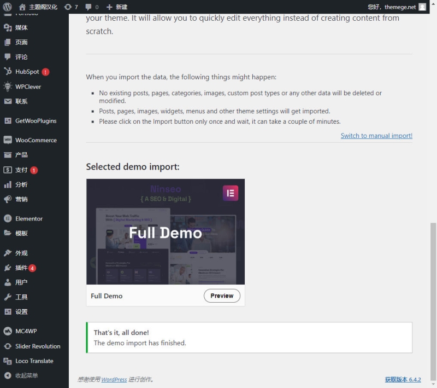Click the 插件 plug icon in sidebar
Image resolution: width=437 pixels, height=388 pixels.
click(8, 268)
